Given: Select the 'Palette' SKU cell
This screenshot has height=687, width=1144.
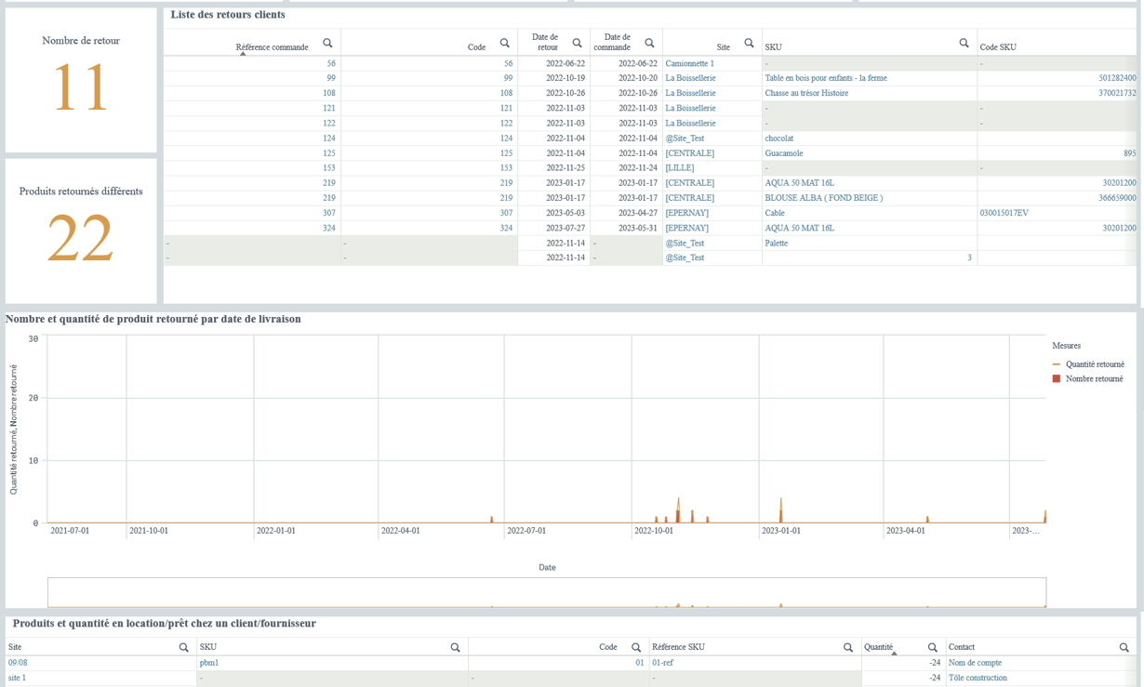Looking at the screenshot, I should [x=777, y=243].
